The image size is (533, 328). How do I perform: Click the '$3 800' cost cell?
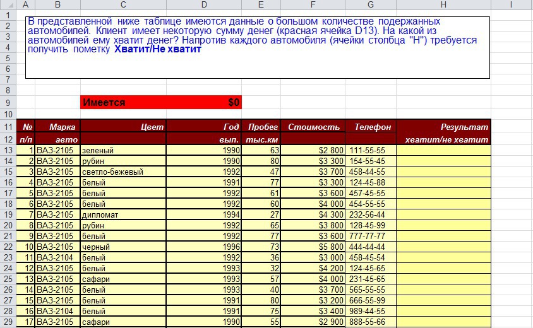(x=313, y=225)
